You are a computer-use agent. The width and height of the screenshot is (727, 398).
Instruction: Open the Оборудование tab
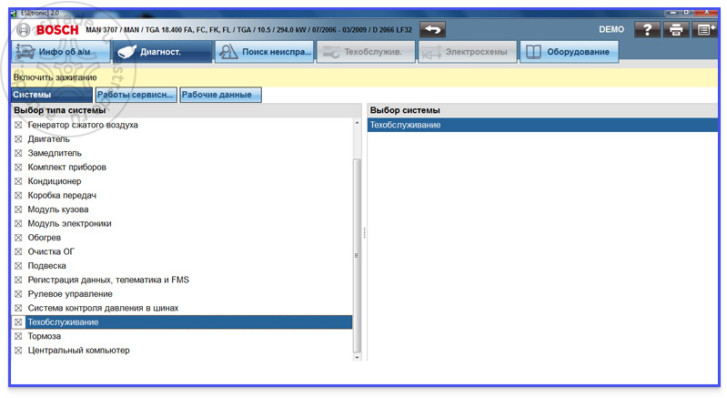pos(569,52)
